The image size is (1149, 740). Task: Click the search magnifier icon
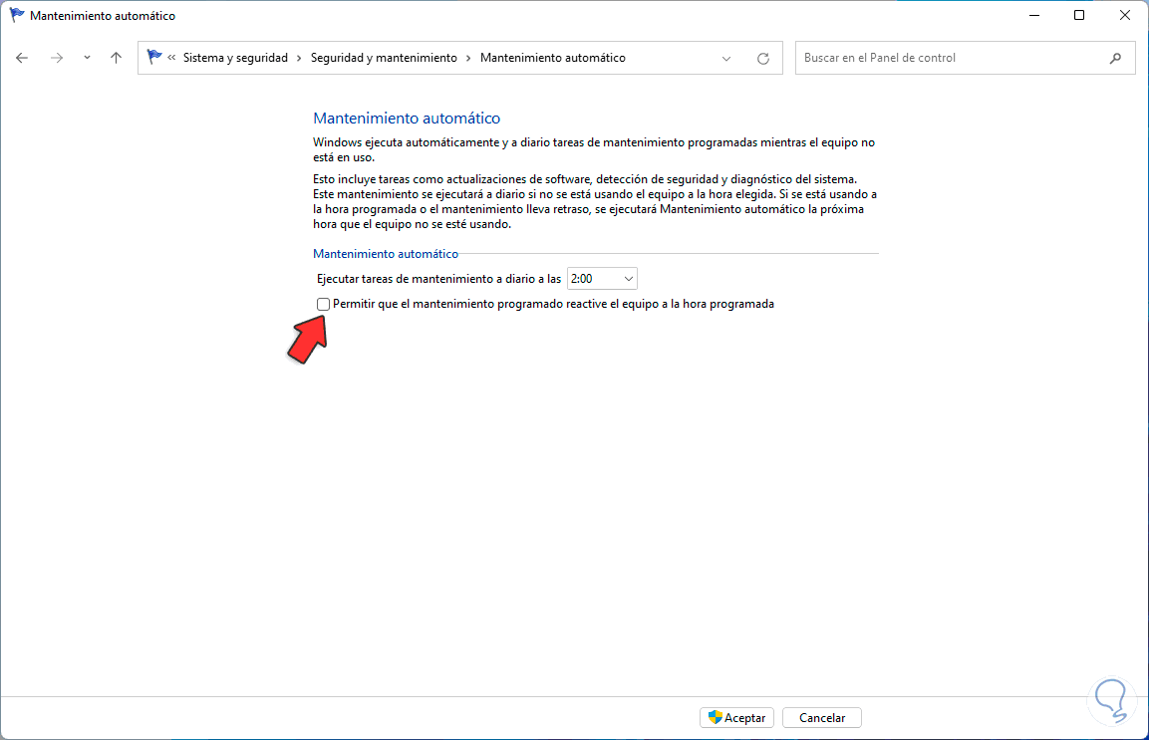point(1115,58)
